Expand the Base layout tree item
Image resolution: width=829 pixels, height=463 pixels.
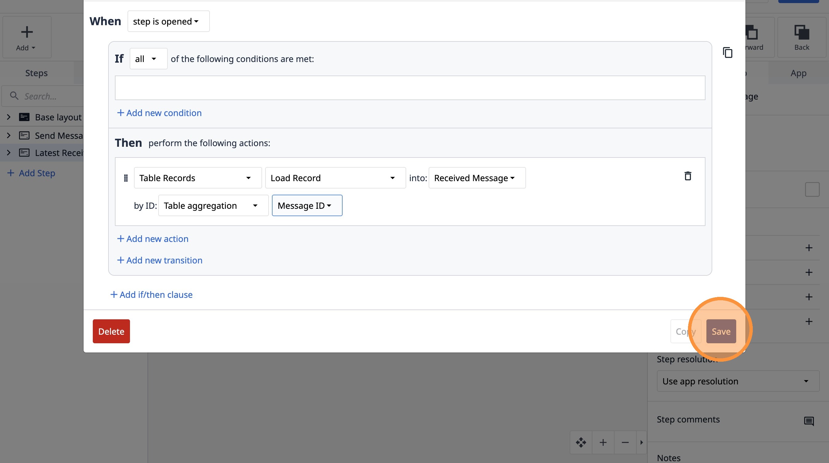9,117
